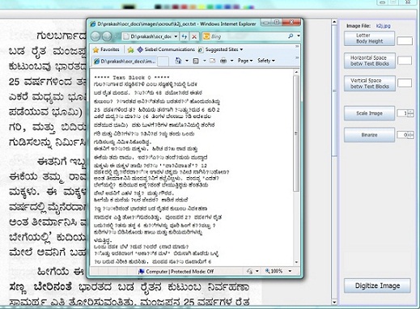
Task: Click the Scale Image button
Action: 369,113
